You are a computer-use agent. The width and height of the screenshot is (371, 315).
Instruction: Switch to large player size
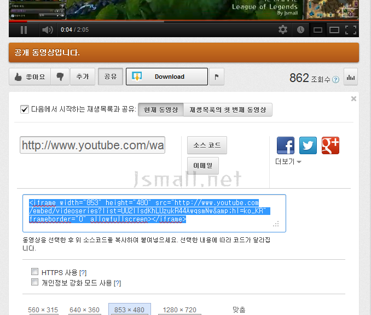coord(334,30)
